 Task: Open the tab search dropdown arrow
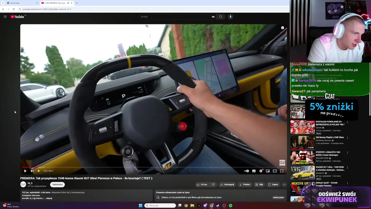tap(3, 3)
